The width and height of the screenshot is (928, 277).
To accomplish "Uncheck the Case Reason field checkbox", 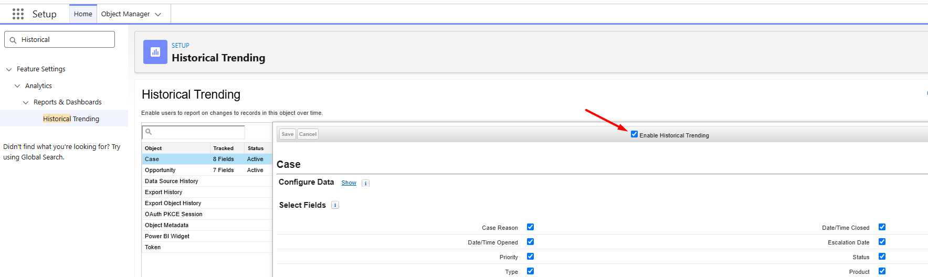I will pyautogui.click(x=530, y=227).
